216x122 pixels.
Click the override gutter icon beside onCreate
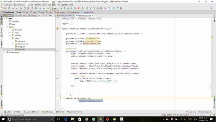(57, 51)
